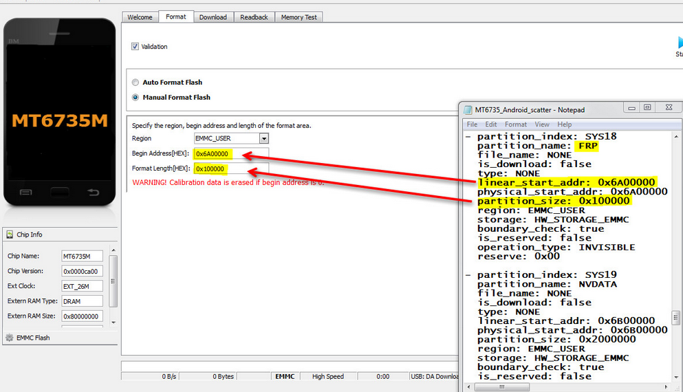
Task: Click the phone's menu key image
Action: (25, 192)
